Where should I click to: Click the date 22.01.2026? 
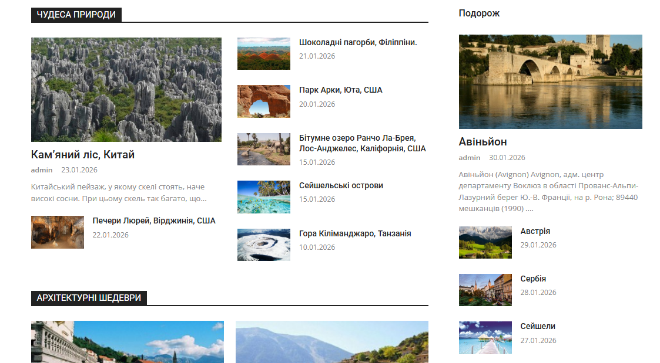click(110, 235)
